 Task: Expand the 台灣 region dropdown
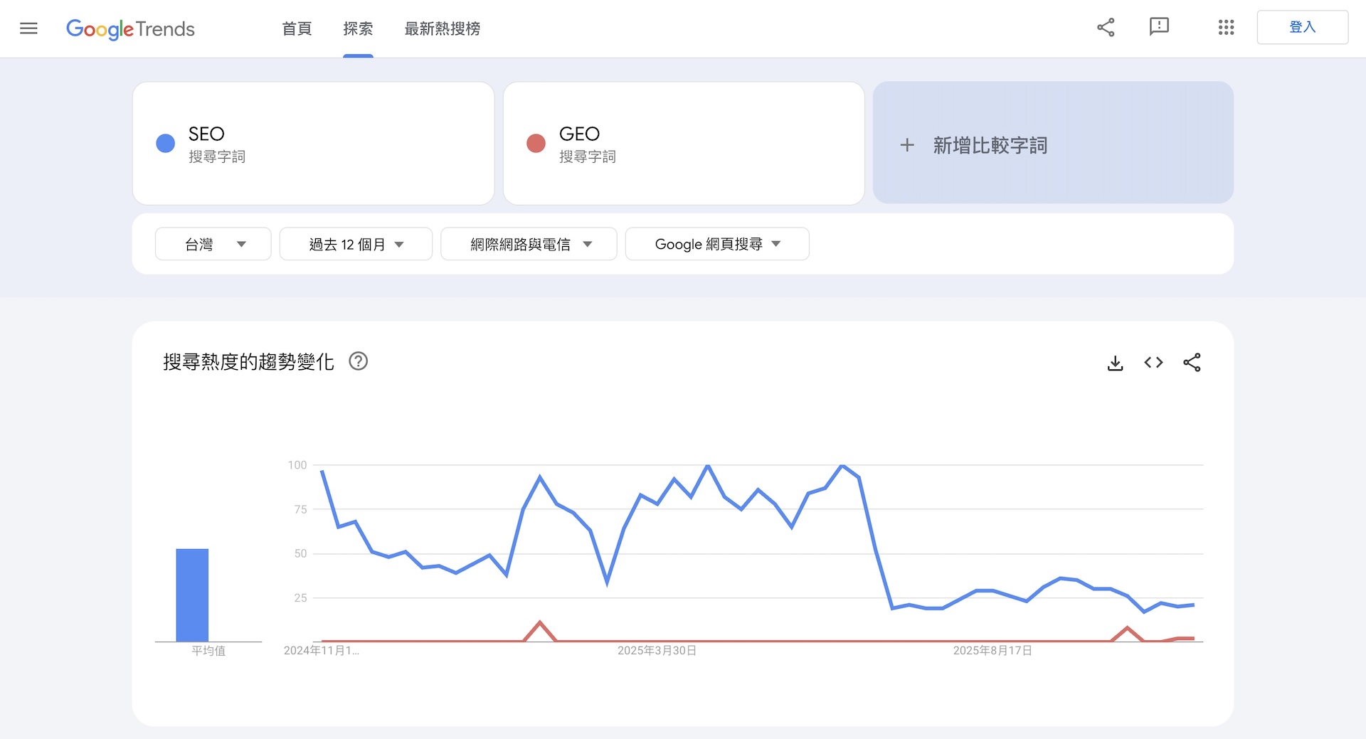(213, 244)
